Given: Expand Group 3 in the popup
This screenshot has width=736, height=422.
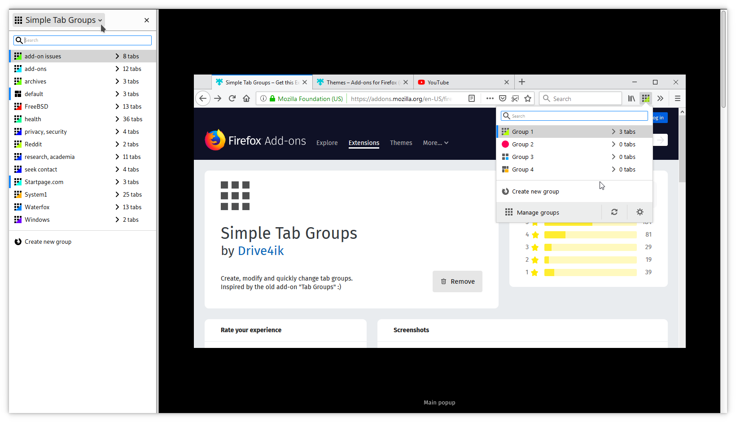Looking at the screenshot, I should pos(613,157).
